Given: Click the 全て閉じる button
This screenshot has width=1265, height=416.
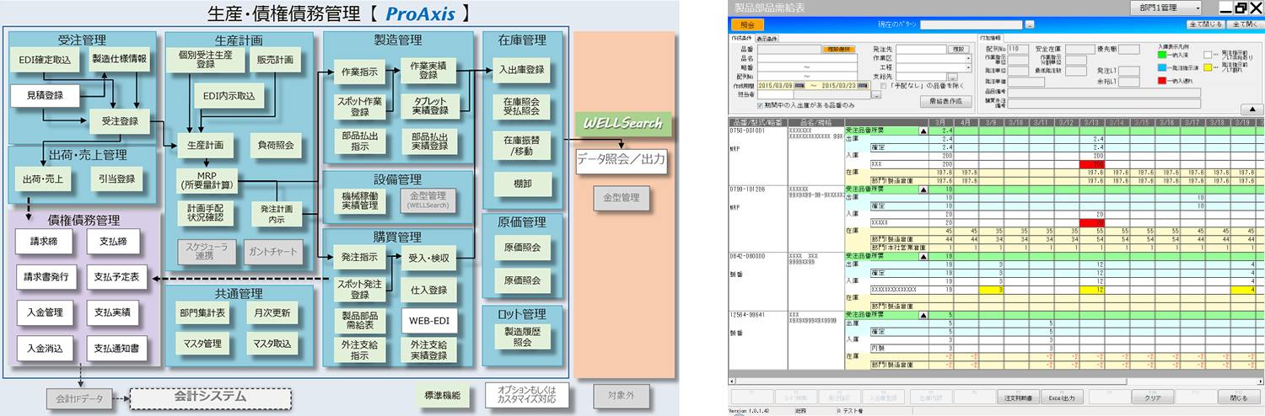Looking at the screenshot, I should click(1205, 24).
